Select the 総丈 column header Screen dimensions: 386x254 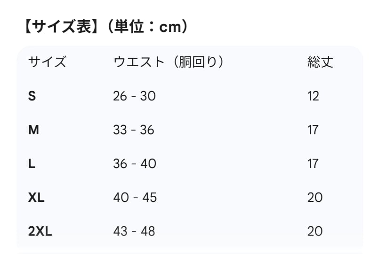(320, 62)
